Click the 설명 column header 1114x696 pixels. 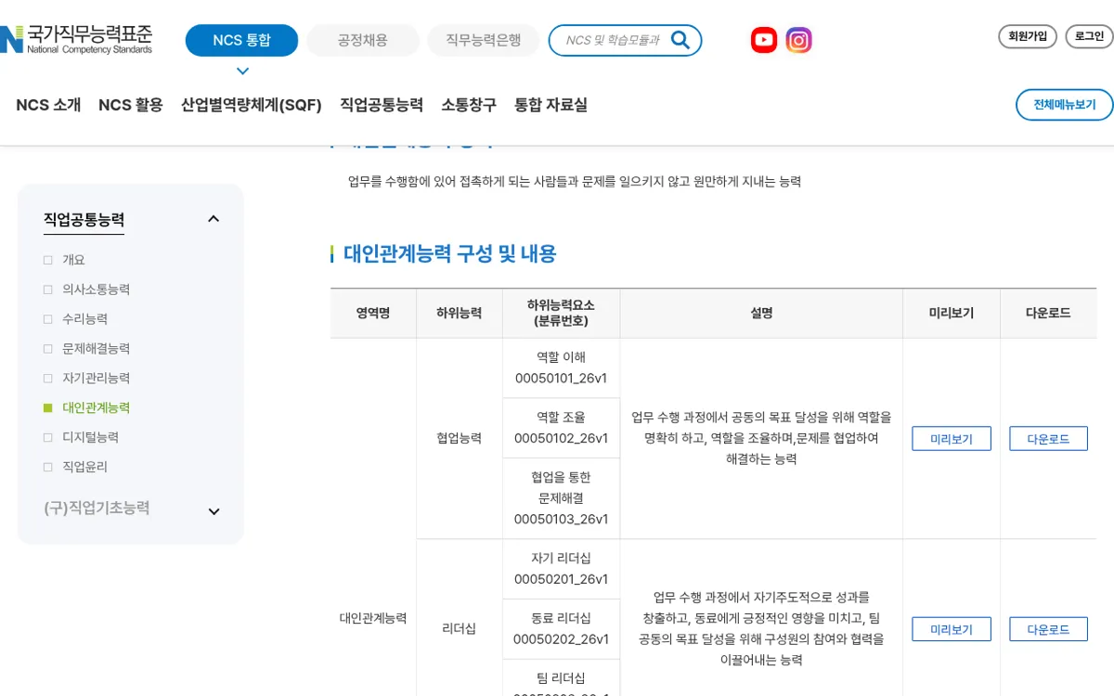click(761, 313)
